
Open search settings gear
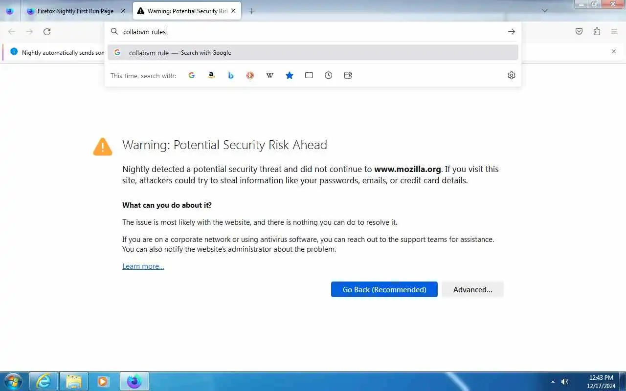(512, 75)
